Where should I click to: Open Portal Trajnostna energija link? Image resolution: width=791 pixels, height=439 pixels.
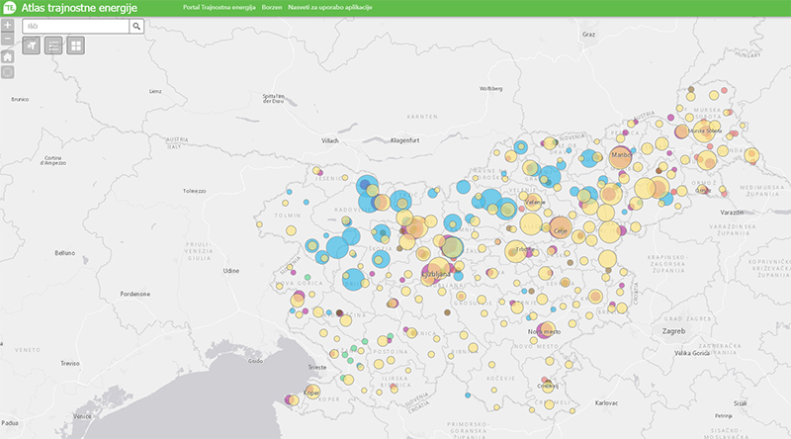[x=219, y=8]
